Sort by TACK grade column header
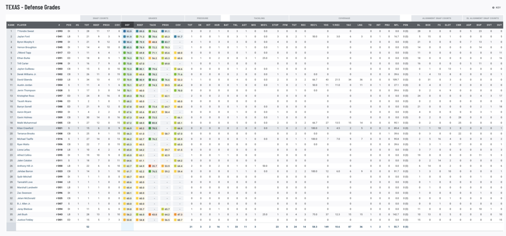506x236 pixels. 153,25
